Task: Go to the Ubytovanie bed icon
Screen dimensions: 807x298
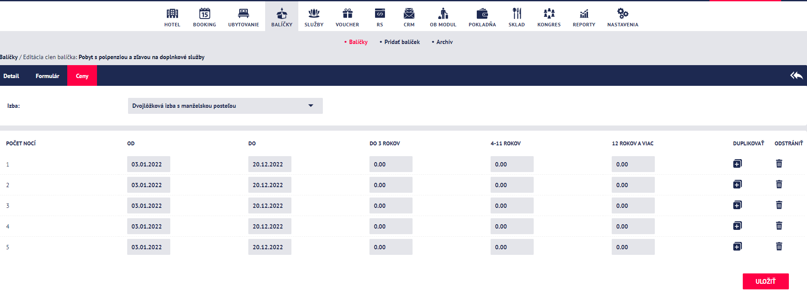Action: pyautogui.click(x=244, y=13)
